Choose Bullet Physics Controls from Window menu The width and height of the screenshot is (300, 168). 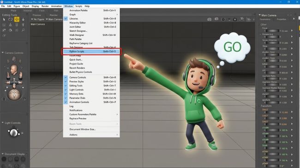tap(91, 72)
